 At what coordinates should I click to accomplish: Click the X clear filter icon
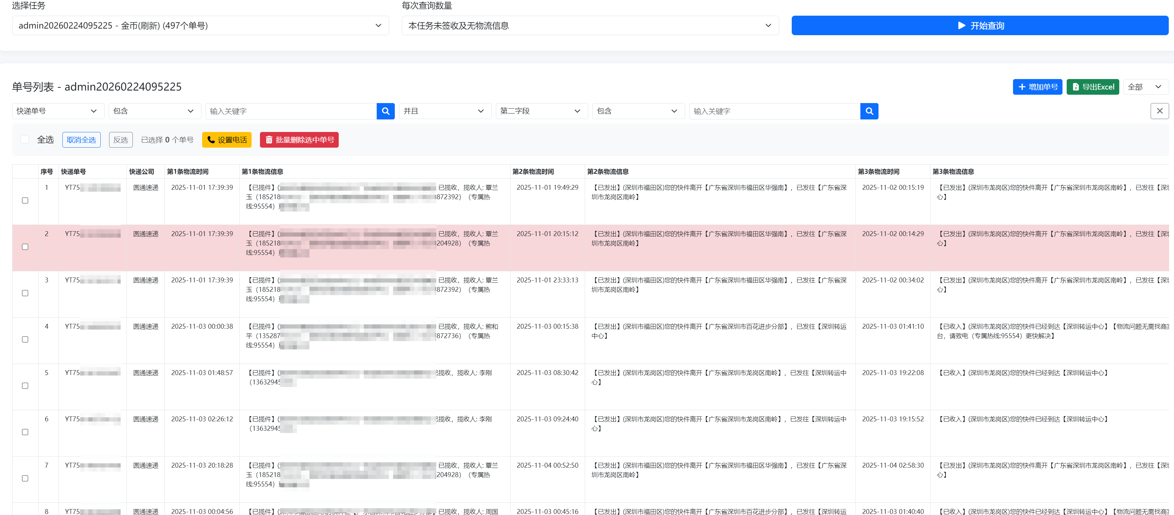point(1159,111)
